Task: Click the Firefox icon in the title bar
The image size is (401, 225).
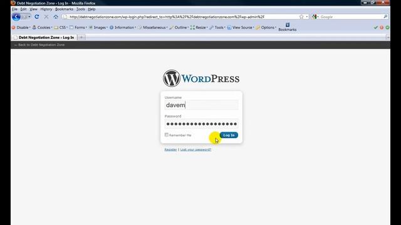Action: pos(13,3)
